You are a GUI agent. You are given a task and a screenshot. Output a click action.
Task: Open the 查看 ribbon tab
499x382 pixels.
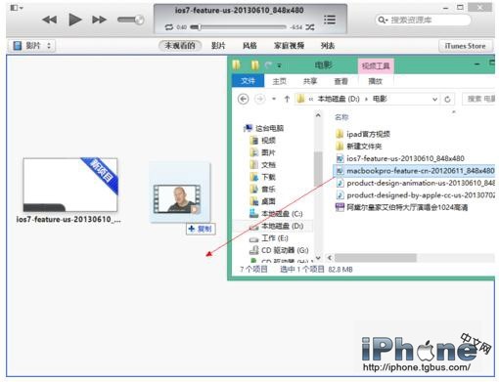point(341,81)
